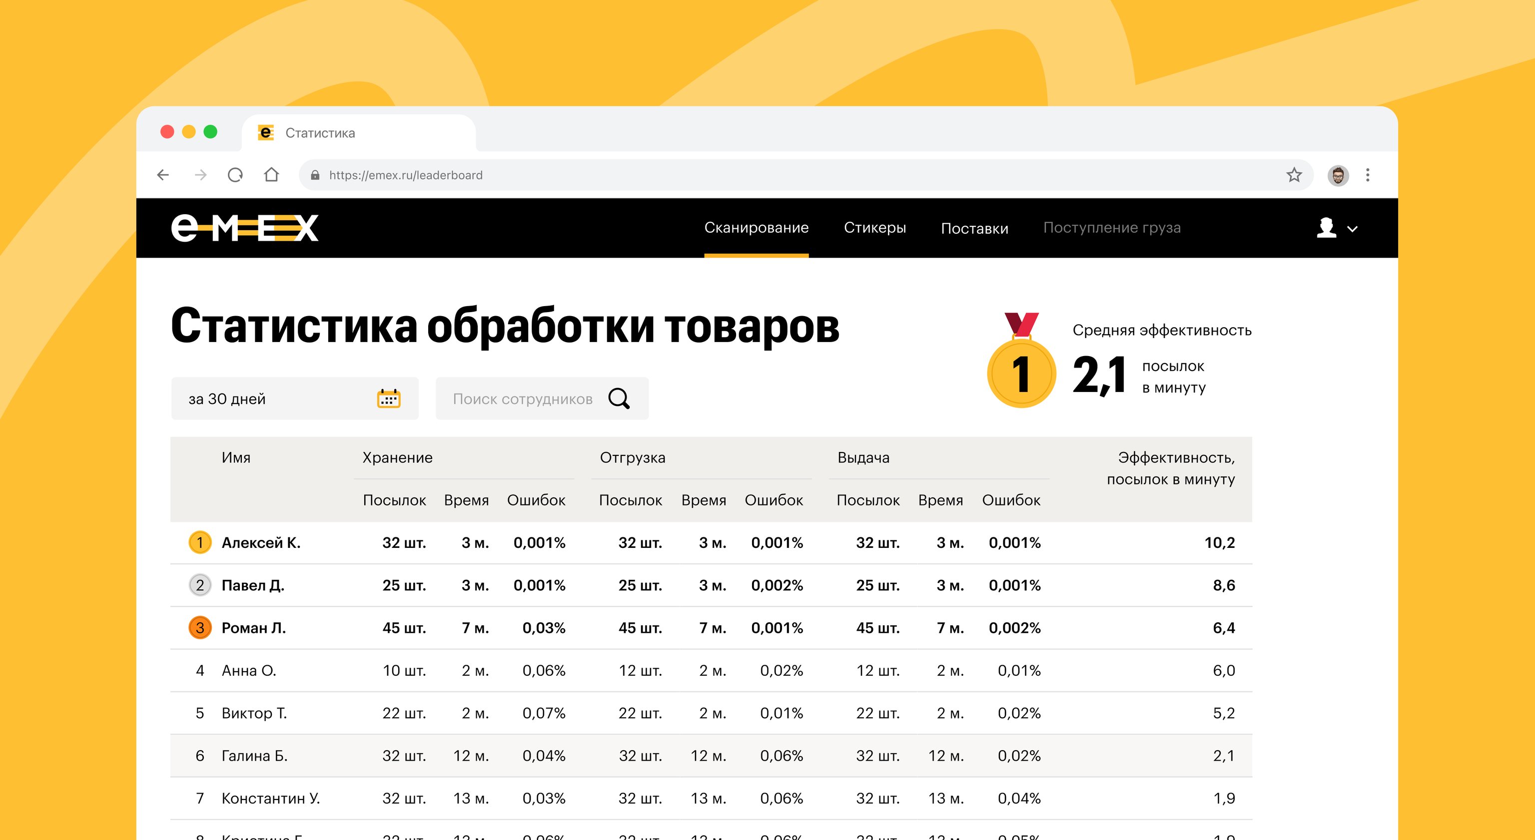Viewport: 1535px width, 840px height.
Task: Click Роман Л. Хранение error 0,03%
Action: click(x=544, y=627)
